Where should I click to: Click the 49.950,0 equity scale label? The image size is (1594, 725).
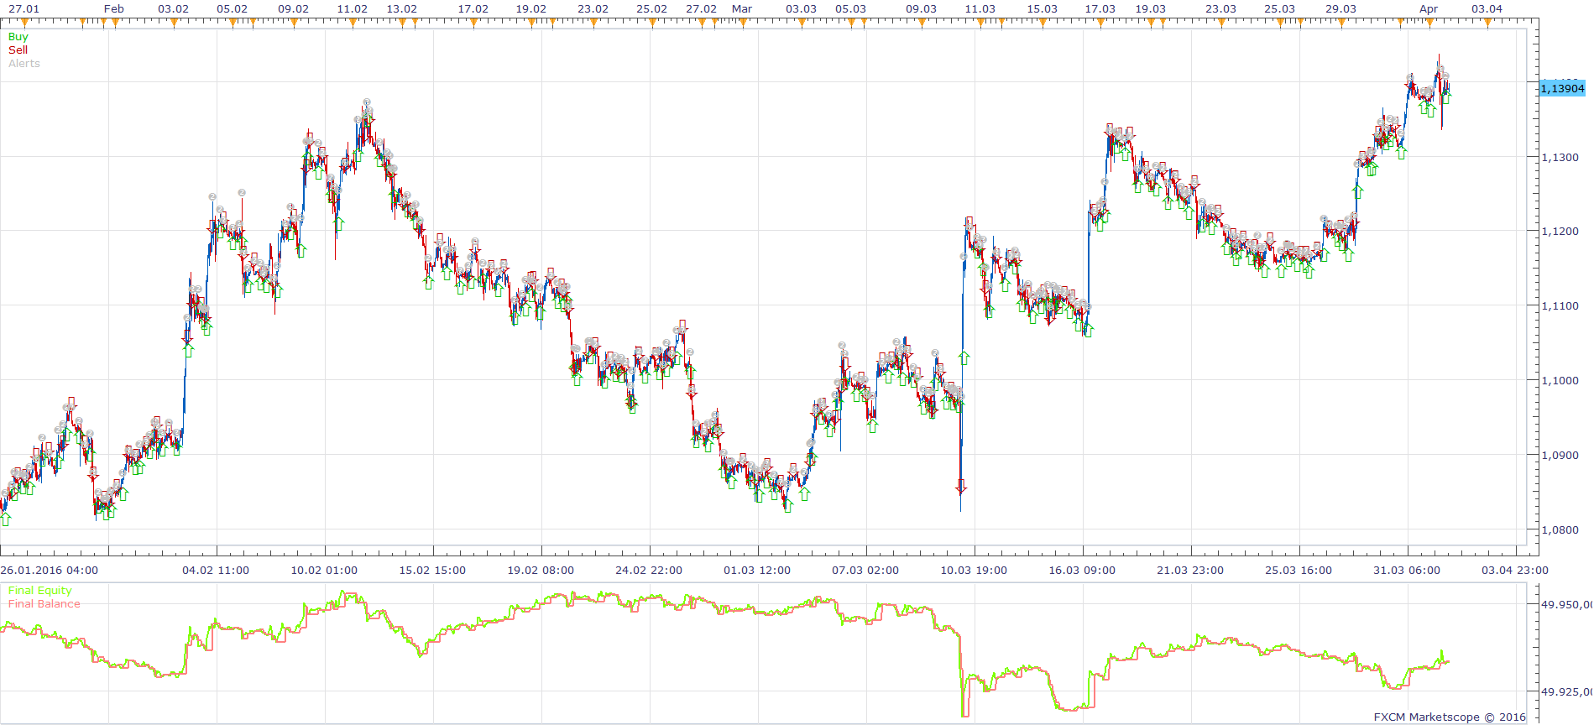coord(1567,604)
